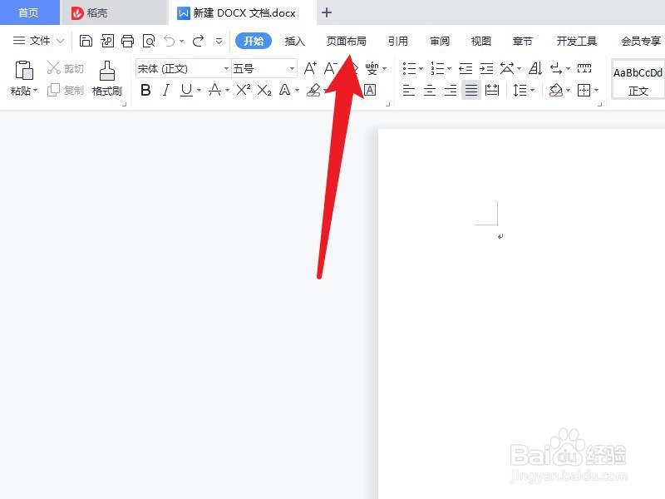Image resolution: width=665 pixels, height=499 pixels.
Task: Click the sort icon
Action: point(535,68)
